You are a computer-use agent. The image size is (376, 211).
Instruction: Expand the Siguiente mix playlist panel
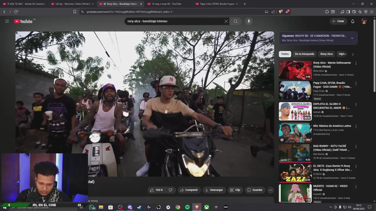pos(352,38)
